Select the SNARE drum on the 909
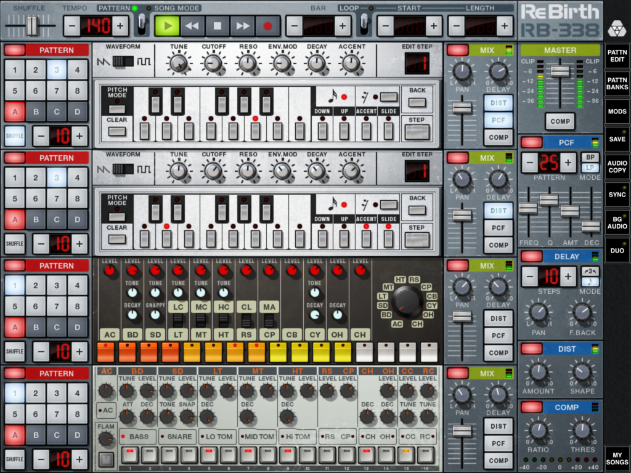Image resolution: width=631 pixels, height=473 pixels. click(177, 437)
